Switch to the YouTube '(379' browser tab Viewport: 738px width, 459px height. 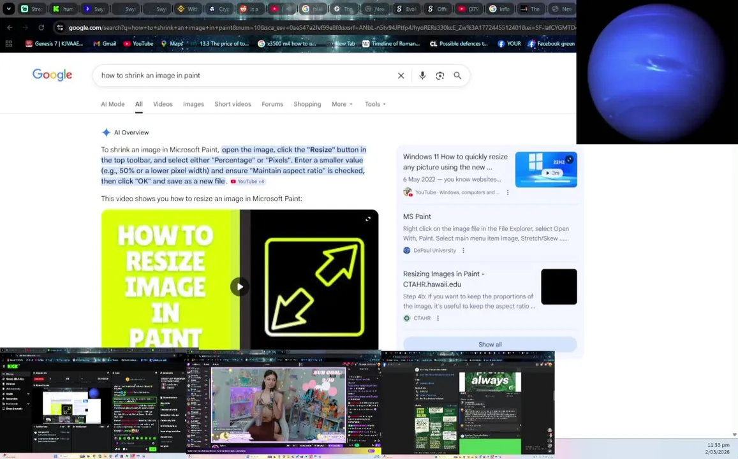pyautogui.click(x=468, y=9)
